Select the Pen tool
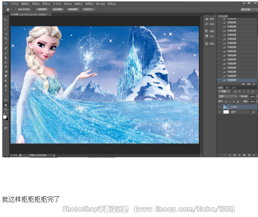 (6, 86)
